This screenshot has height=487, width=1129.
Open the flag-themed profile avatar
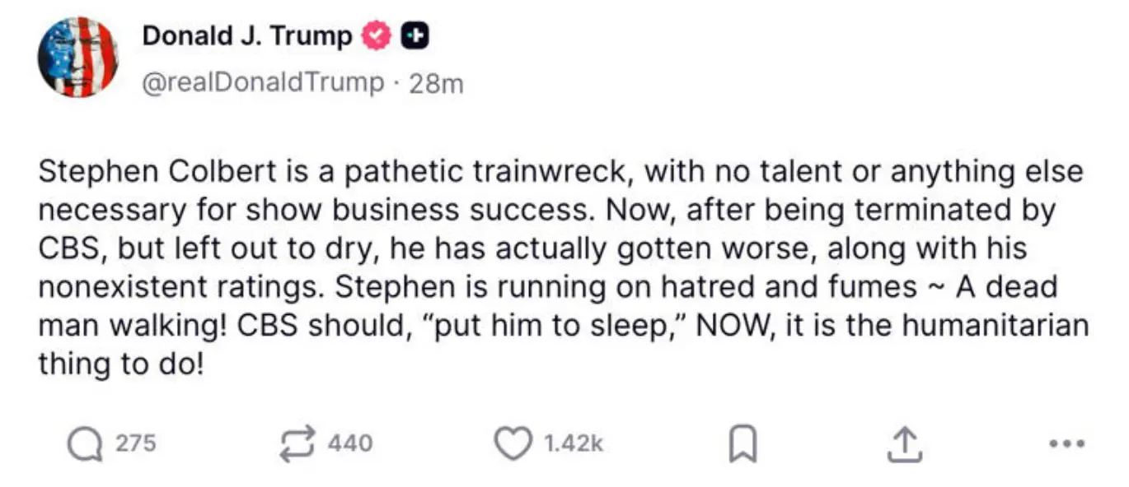(77, 58)
